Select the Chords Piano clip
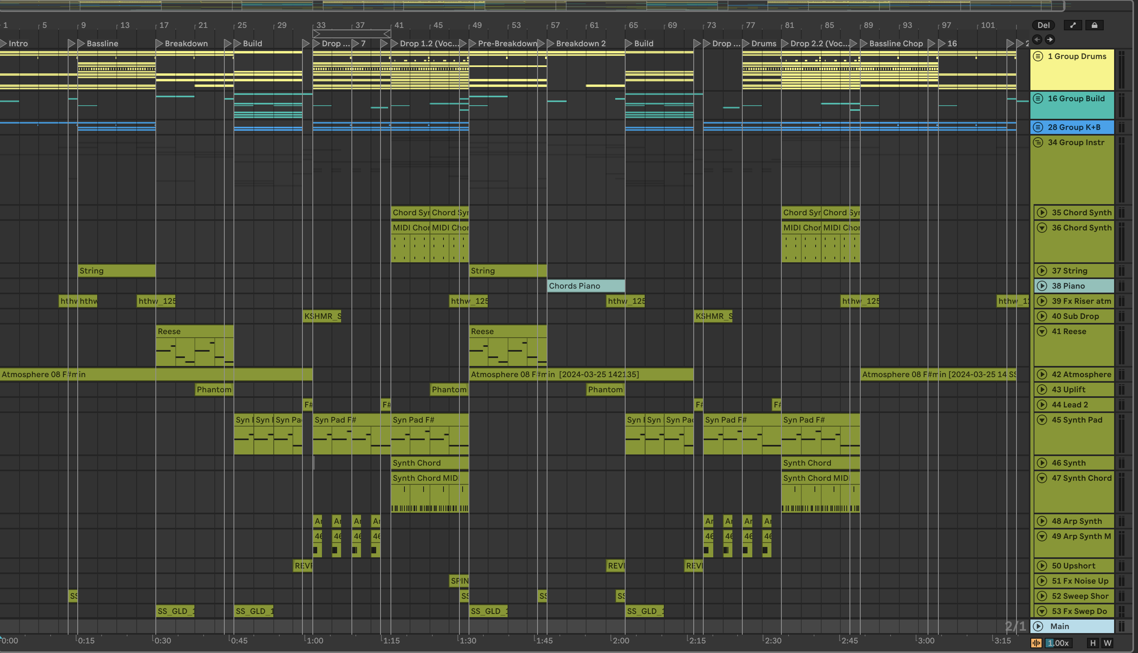This screenshot has width=1138, height=653. point(585,286)
